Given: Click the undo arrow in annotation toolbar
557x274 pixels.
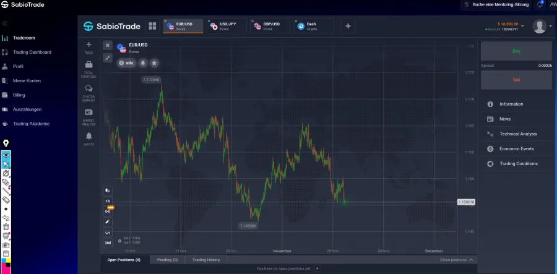Looking at the screenshot, I should tap(6, 218).
